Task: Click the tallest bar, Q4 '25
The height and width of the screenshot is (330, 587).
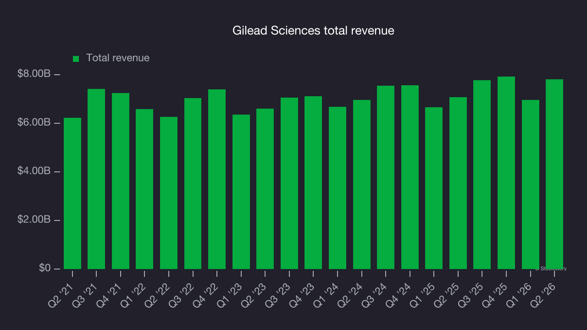Action: tap(506, 173)
